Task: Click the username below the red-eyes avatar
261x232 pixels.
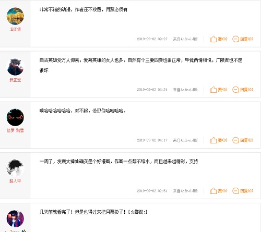Action: [15, 130]
